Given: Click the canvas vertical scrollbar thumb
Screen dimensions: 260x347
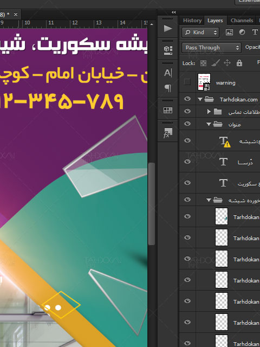Looking at the screenshot, I should pos(152,204).
